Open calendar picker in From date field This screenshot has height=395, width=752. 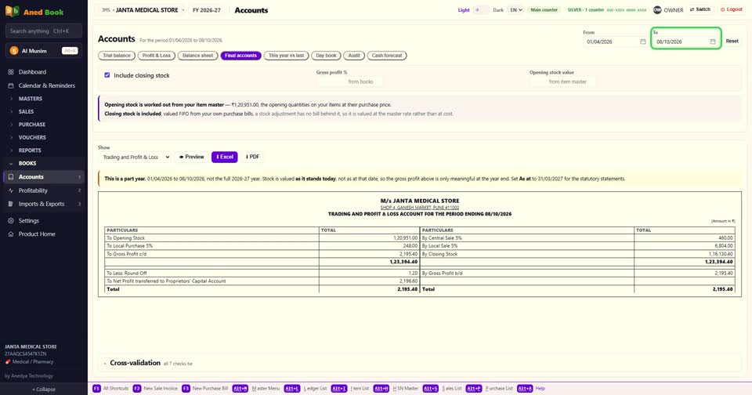click(x=642, y=42)
